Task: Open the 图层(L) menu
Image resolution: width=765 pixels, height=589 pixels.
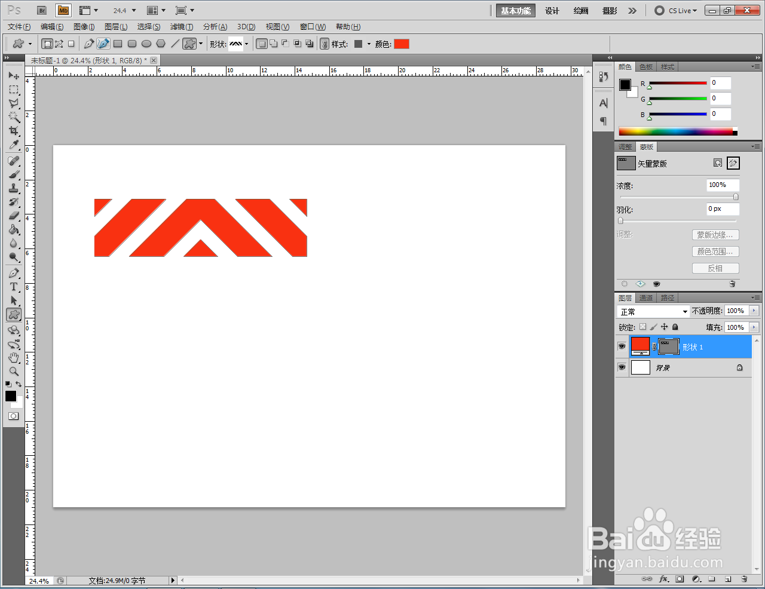Action: coord(116,27)
